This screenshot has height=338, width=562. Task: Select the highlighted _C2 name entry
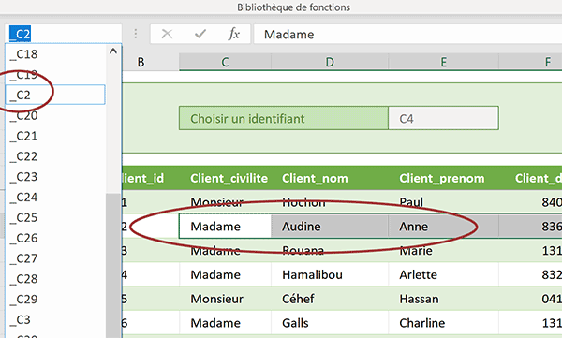pyautogui.click(x=55, y=95)
